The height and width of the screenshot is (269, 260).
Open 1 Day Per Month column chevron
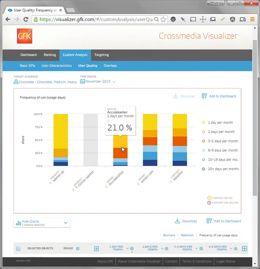[x=127, y=248]
